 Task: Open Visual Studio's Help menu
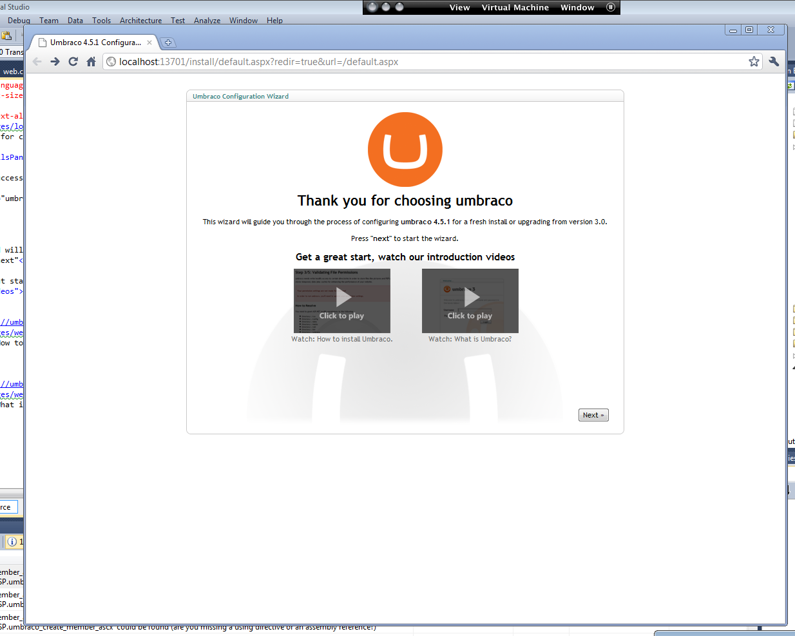274,21
